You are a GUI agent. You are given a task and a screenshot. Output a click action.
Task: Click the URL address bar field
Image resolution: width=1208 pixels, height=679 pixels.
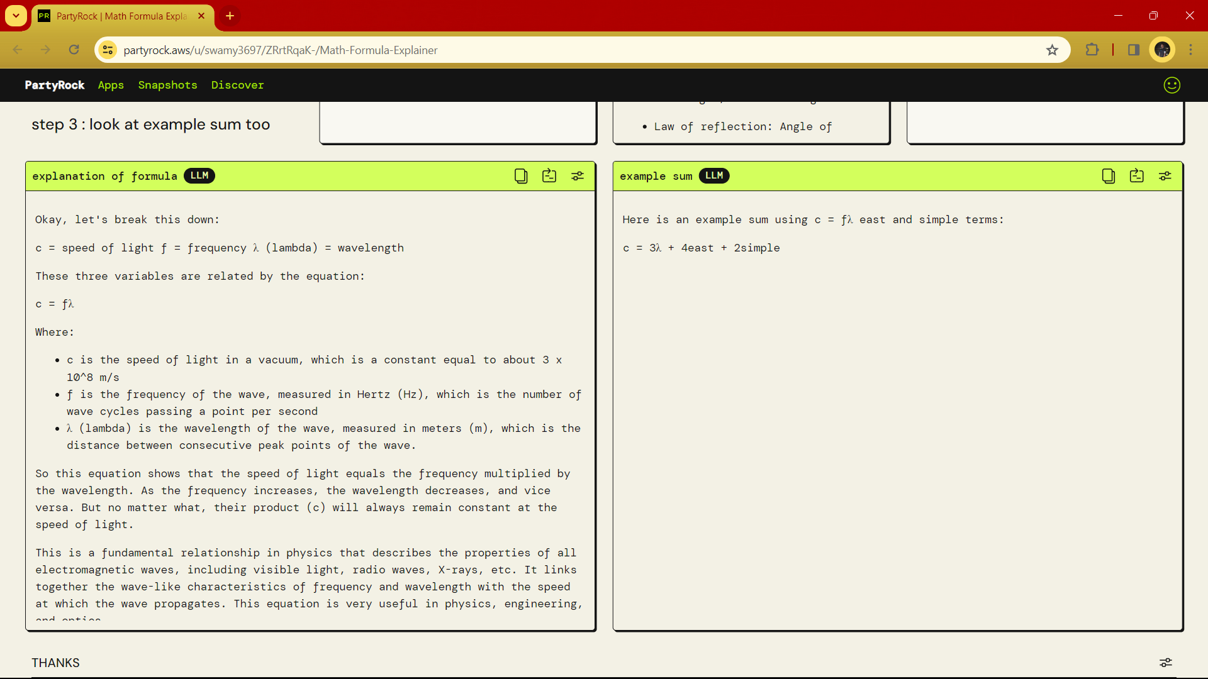[x=566, y=50]
